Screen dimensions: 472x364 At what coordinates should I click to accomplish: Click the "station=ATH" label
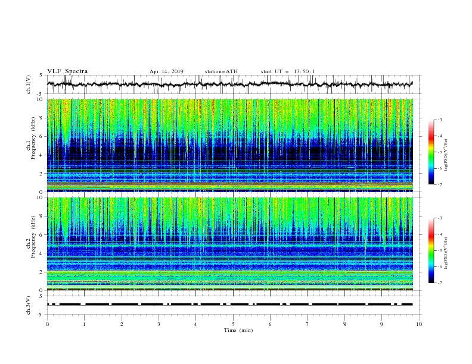tap(221, 71)
